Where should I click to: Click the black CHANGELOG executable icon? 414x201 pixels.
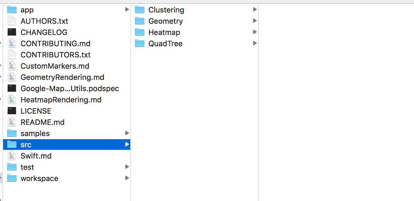pyautogui.click(x=12, y=32)
